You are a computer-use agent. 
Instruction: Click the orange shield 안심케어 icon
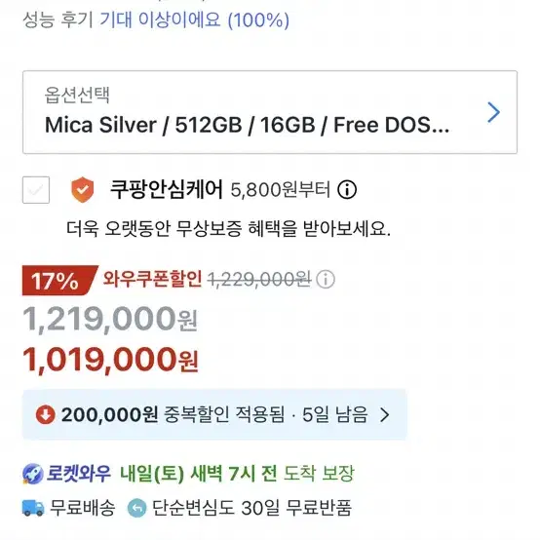82,190
